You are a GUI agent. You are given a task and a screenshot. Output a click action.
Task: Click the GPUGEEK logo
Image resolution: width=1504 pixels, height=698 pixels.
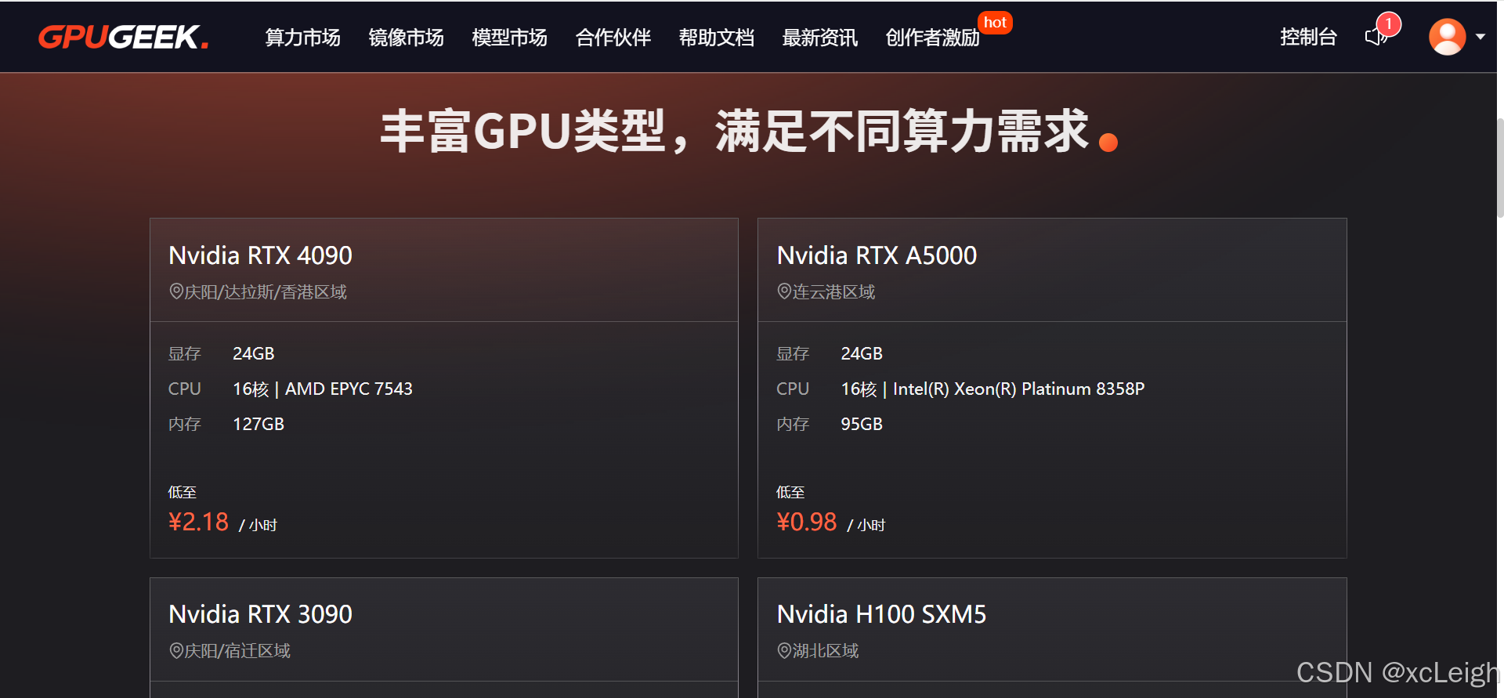123,37
